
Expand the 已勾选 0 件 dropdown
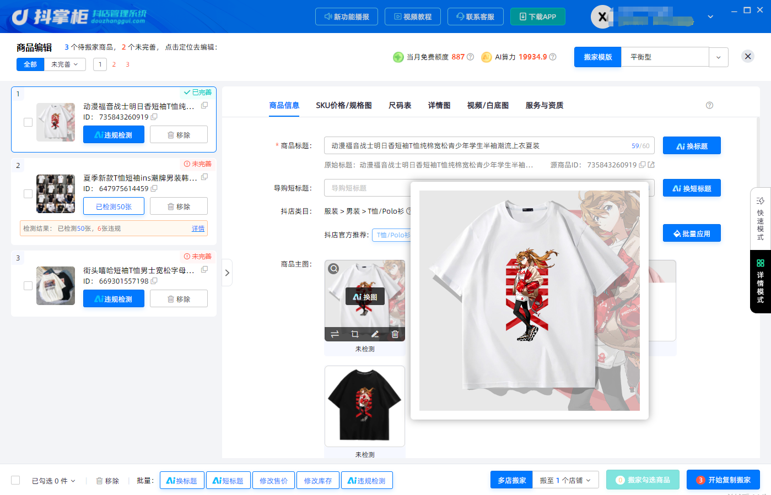53,481
